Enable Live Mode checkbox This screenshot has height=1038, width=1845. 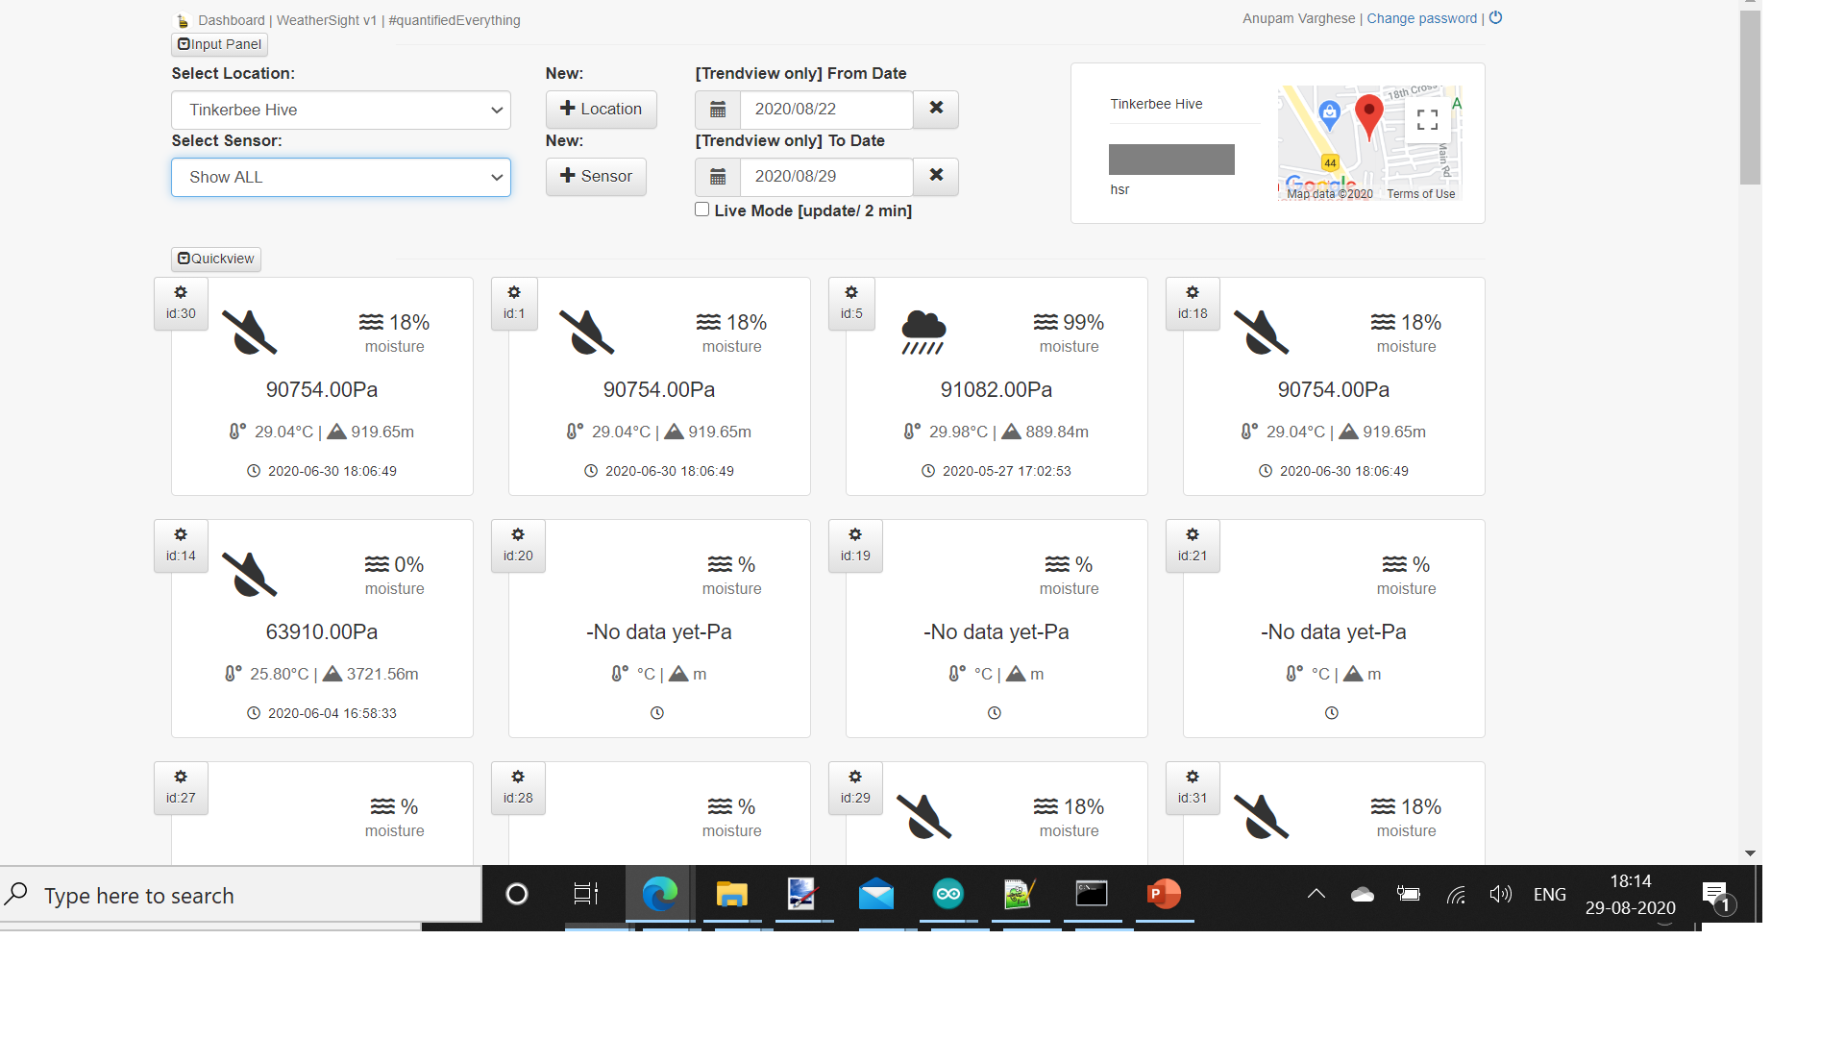702,210
